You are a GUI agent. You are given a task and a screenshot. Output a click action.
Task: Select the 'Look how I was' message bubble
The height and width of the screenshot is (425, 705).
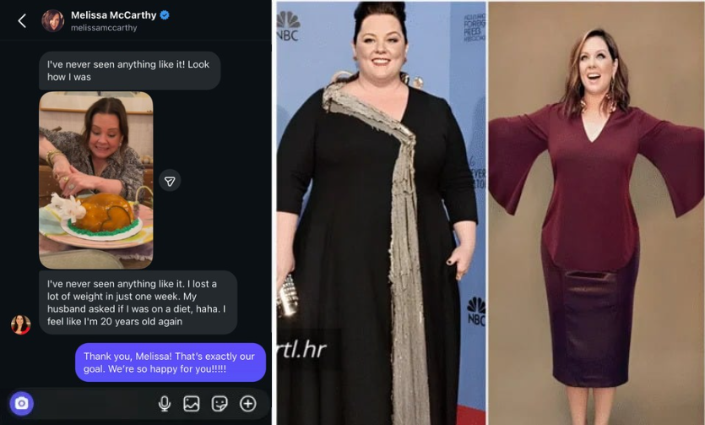pos(129,71)
